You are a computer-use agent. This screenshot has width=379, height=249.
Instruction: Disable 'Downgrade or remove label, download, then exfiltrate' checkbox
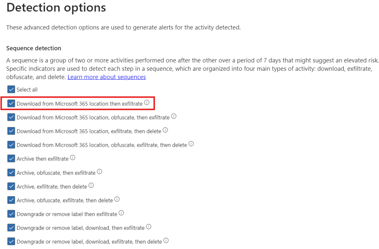pyautogui.click(x=11, y=228)
